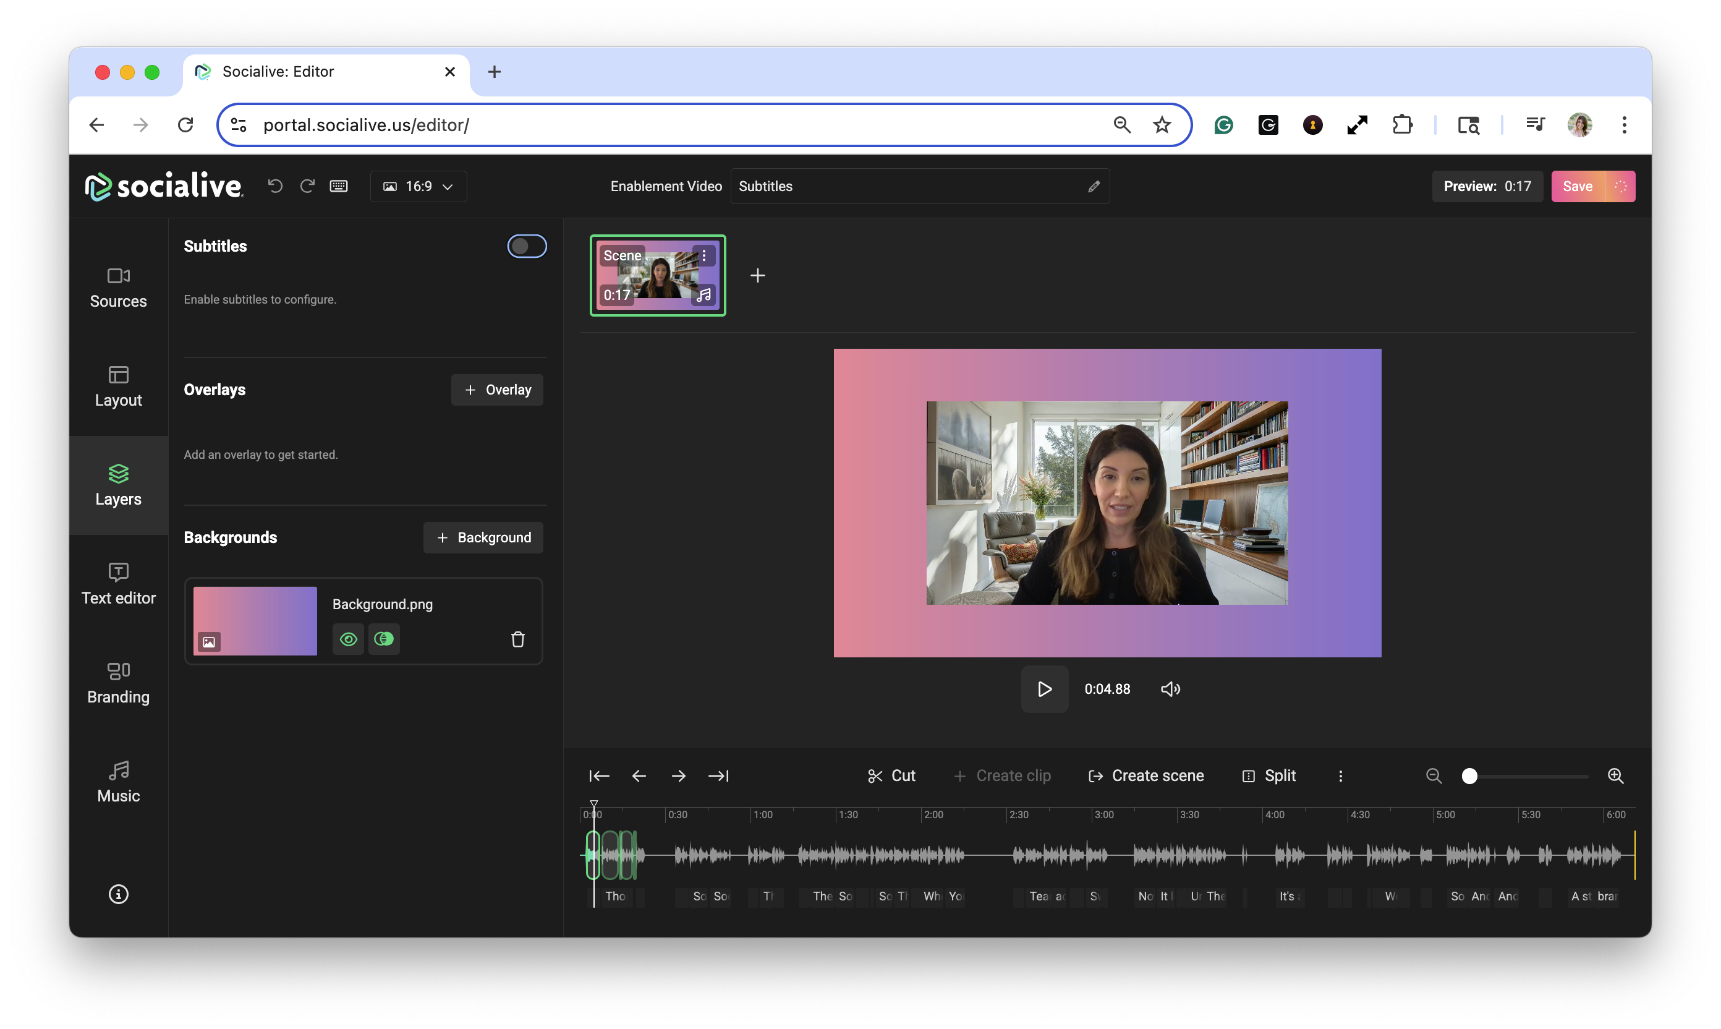
Task: Click the info icon in sidebar
Action: click(x=119, y=894)
